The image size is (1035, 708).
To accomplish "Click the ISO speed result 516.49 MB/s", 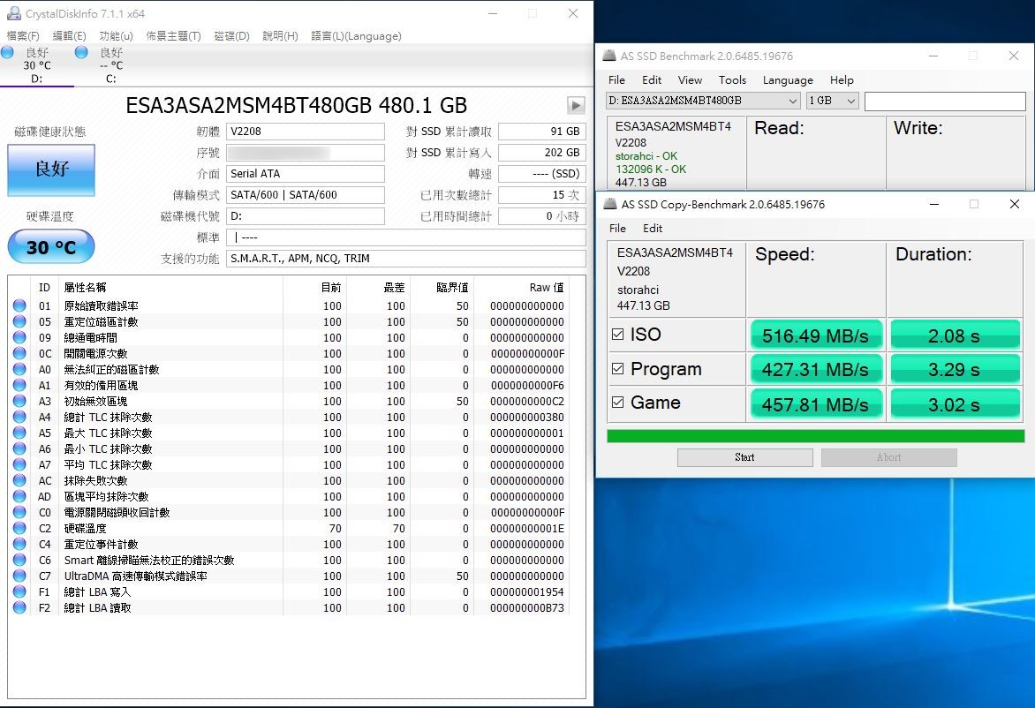I will point(815,335).
